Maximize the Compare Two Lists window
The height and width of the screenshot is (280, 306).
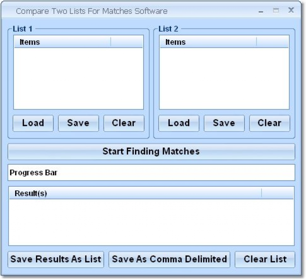[x=276, y=11]
